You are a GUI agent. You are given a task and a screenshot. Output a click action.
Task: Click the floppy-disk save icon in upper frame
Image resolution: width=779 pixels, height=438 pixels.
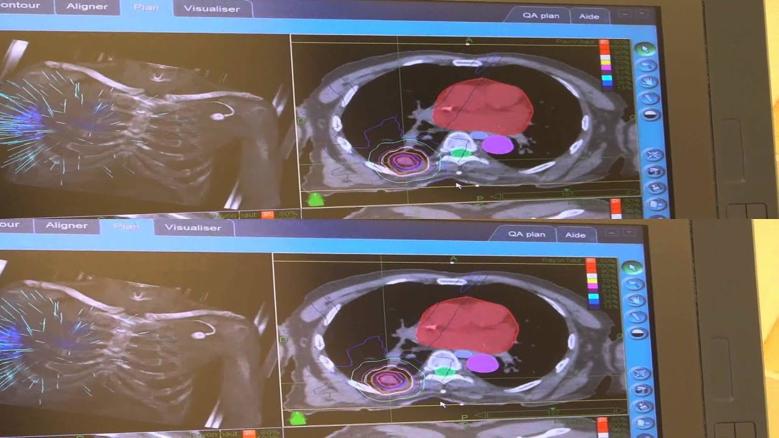click(x=655, y=188)
